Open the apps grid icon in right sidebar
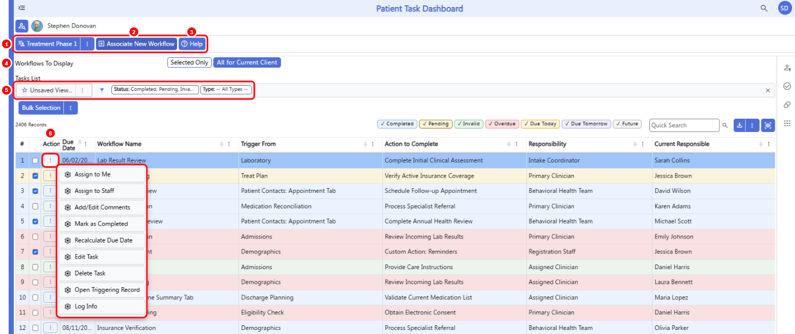Screen dimensions: 795x334 pos(787,123)
